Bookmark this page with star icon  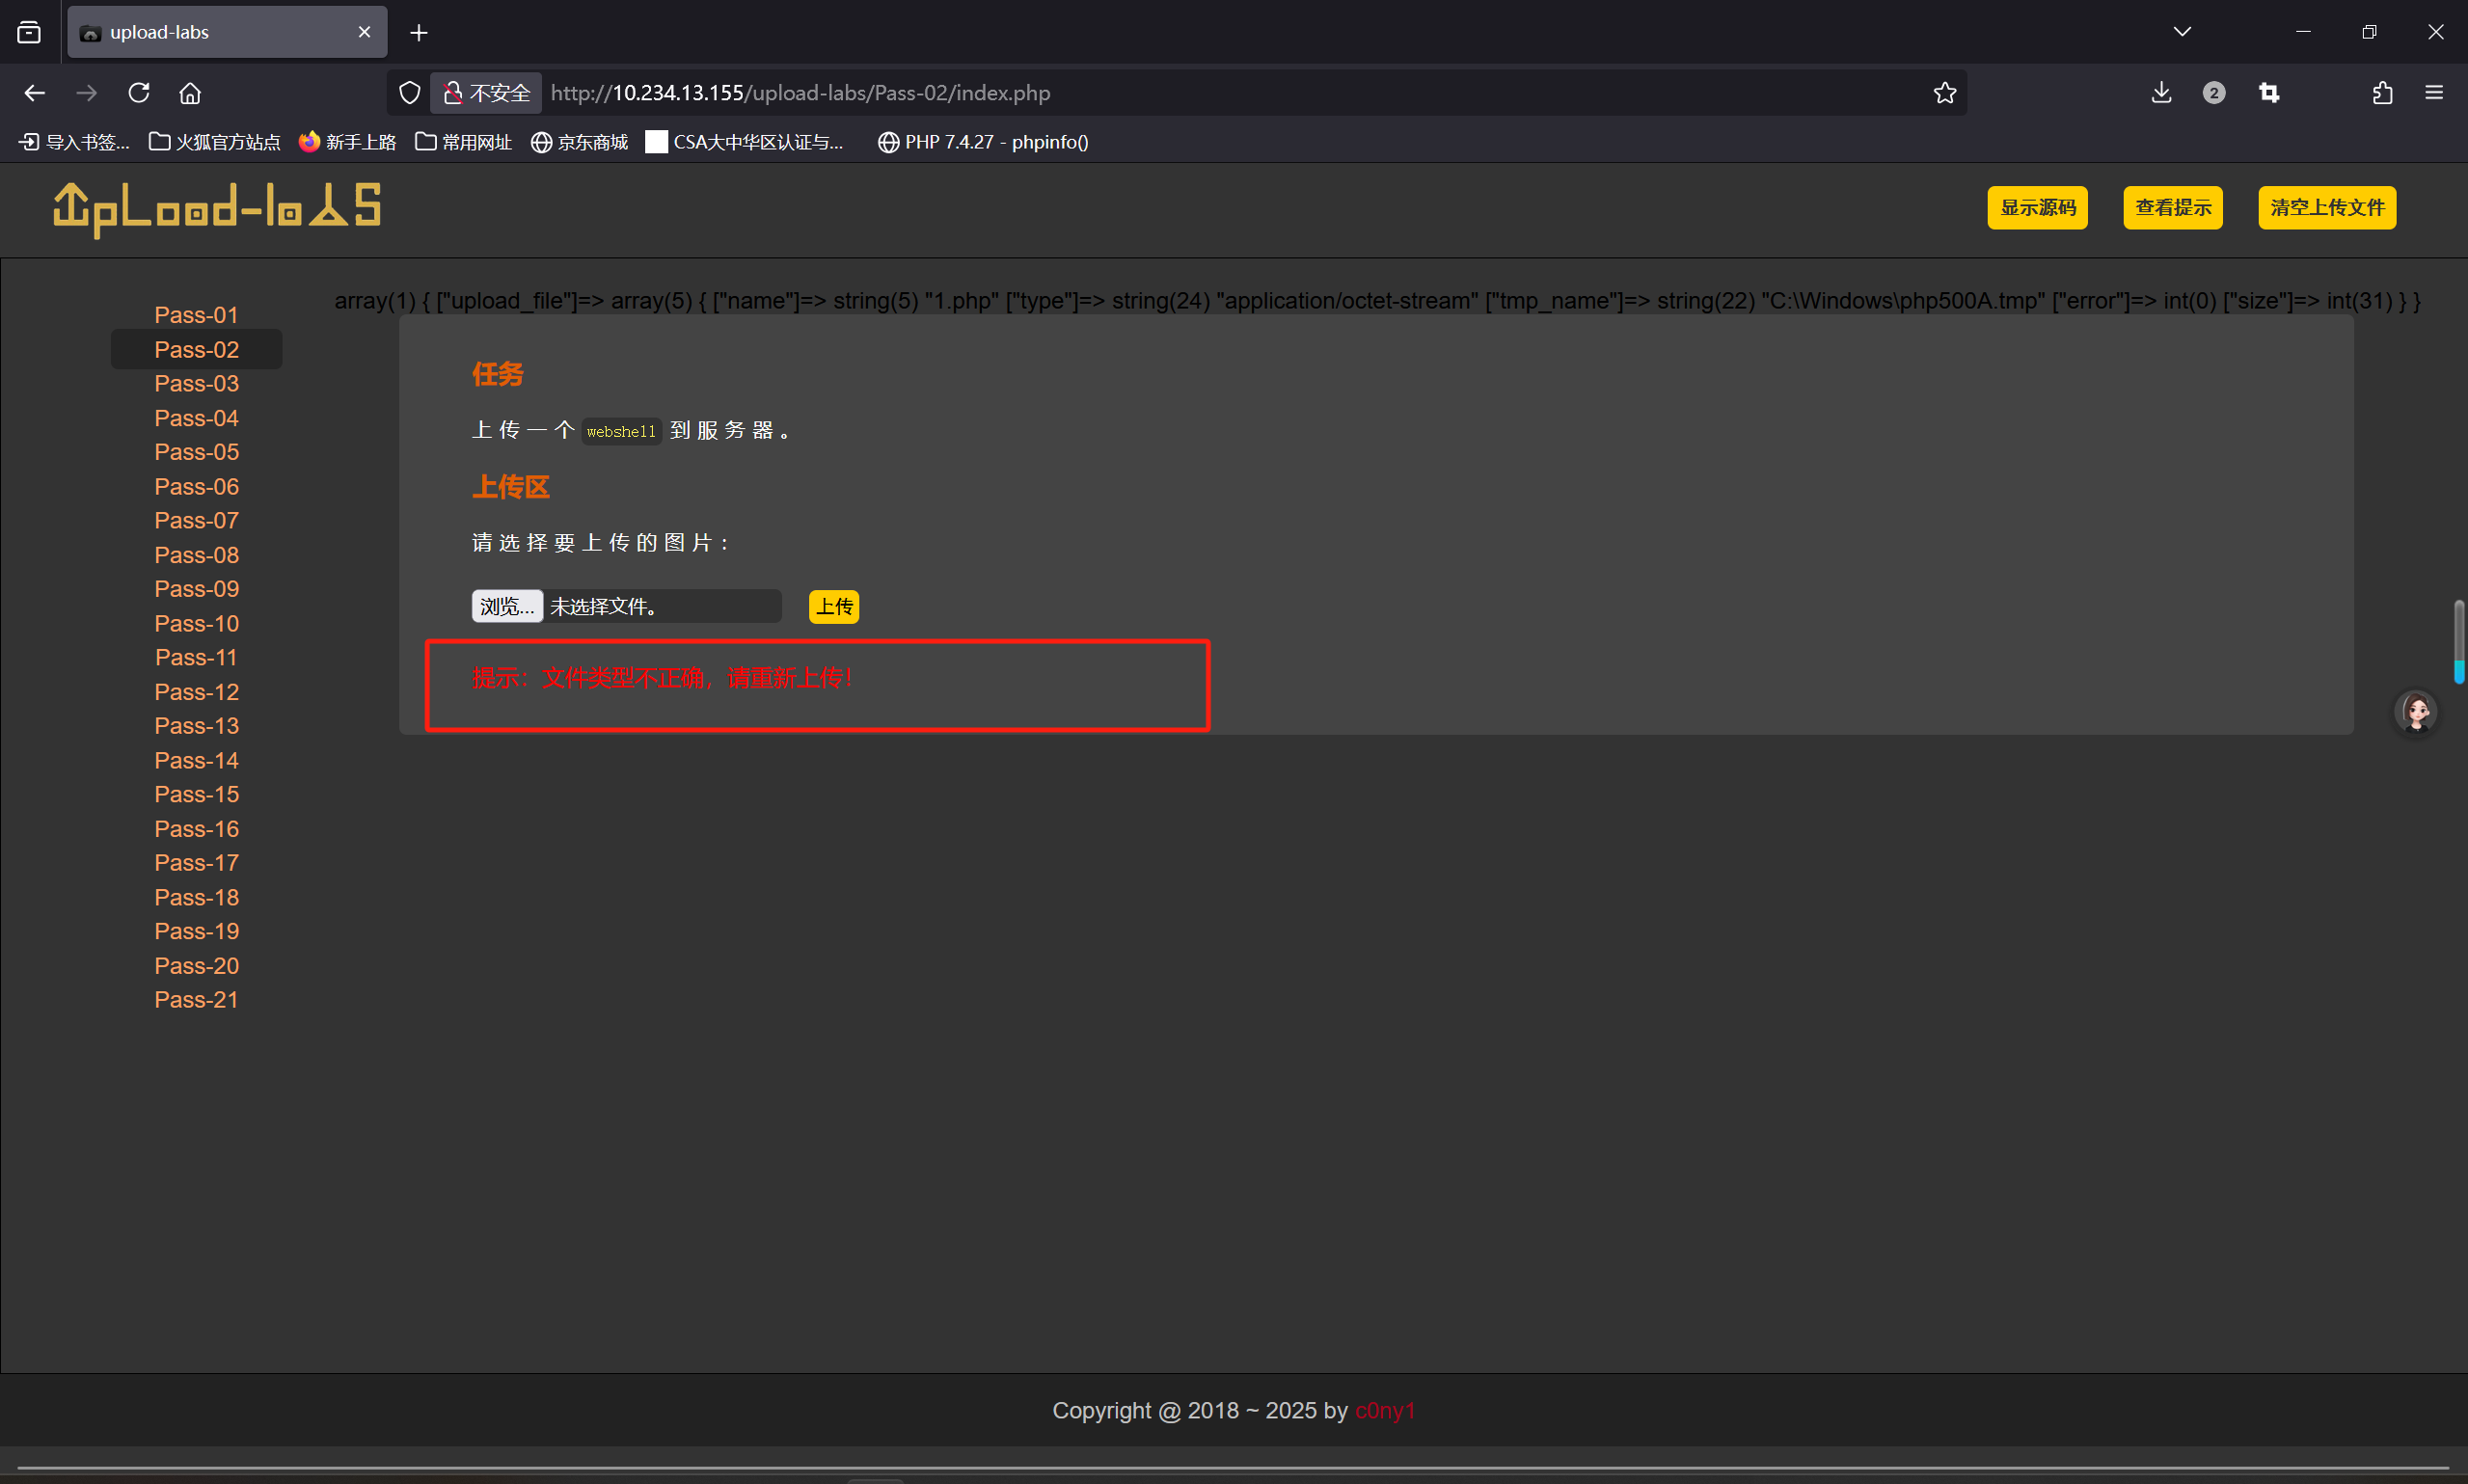[x=1944, y=93]
